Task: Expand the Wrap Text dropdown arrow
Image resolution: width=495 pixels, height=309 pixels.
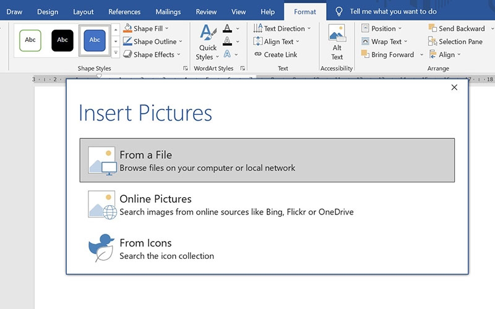Action: [406, 41]
